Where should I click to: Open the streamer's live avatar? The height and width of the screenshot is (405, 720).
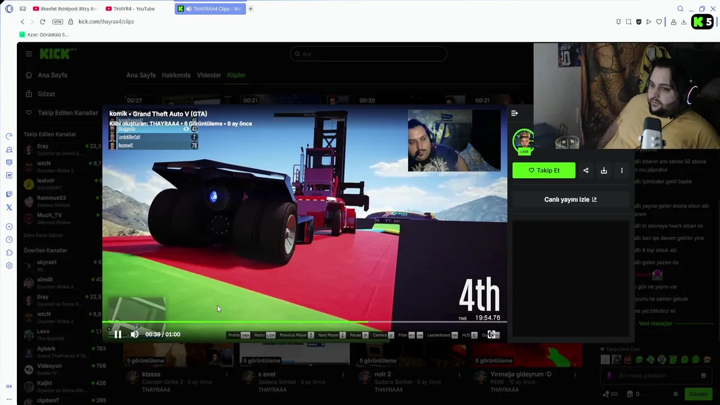point(524,141)
